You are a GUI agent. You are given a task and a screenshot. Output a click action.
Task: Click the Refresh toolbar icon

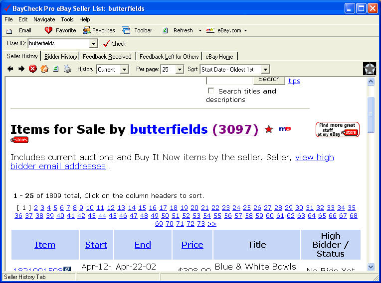165,30
